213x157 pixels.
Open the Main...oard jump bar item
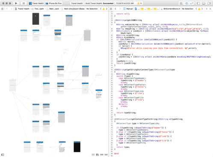pyautogui.click(x=53, y=9)
